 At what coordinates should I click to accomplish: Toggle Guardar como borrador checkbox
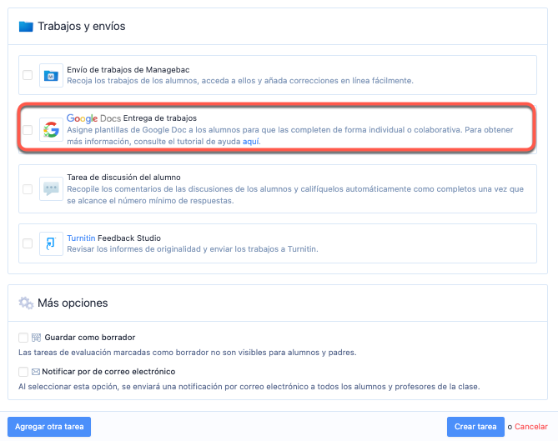click(23, 337)
